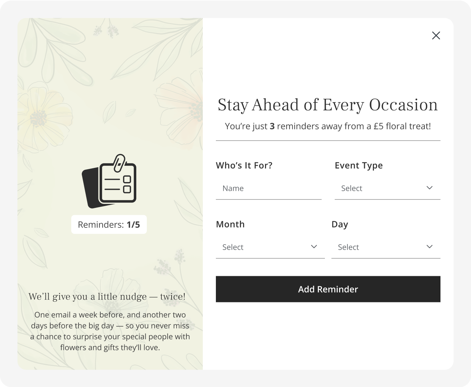
Task: Click the Reminders 1/5 counter badge
Action: click(x=109, y=225)
